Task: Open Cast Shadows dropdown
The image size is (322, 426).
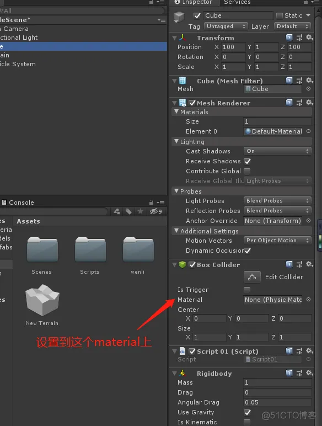Action: point(277,151)
